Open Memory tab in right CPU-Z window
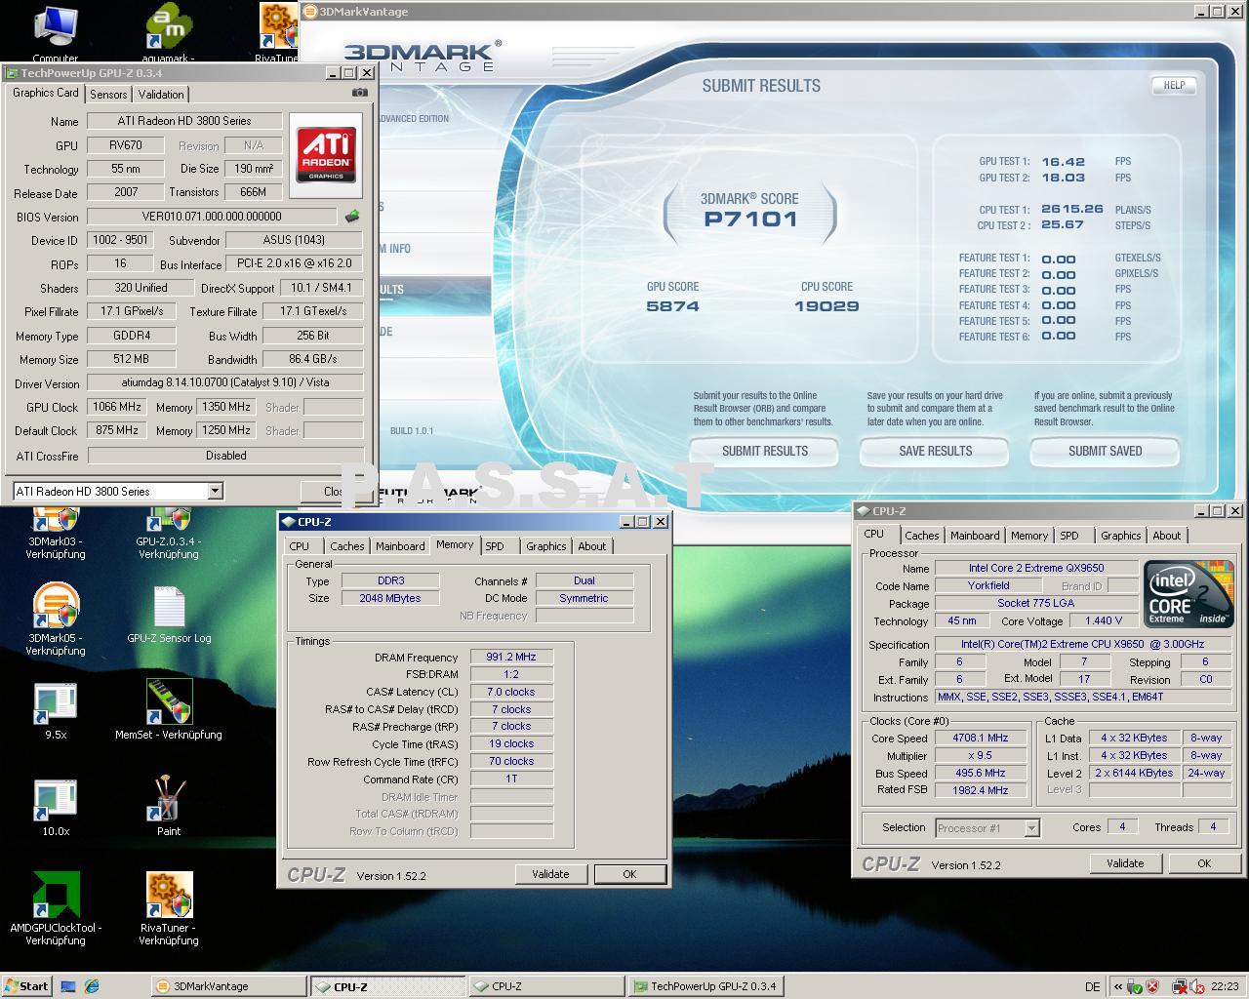This screenshot has height=999, width=1249. point(1029,536)
